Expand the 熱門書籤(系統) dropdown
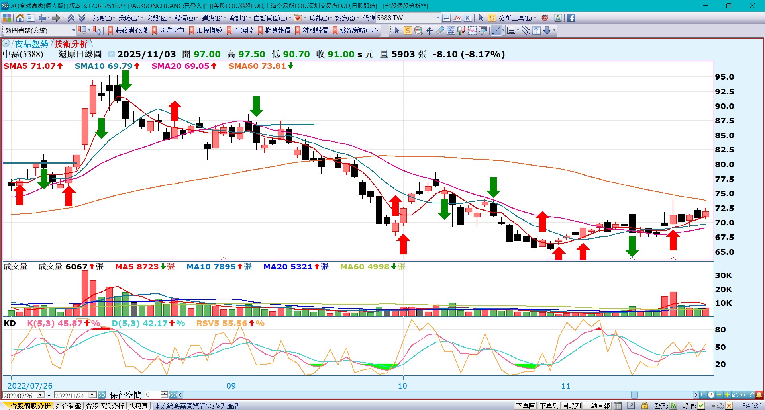The height and width of the screenshot is (410, 765). click(73, 31)
